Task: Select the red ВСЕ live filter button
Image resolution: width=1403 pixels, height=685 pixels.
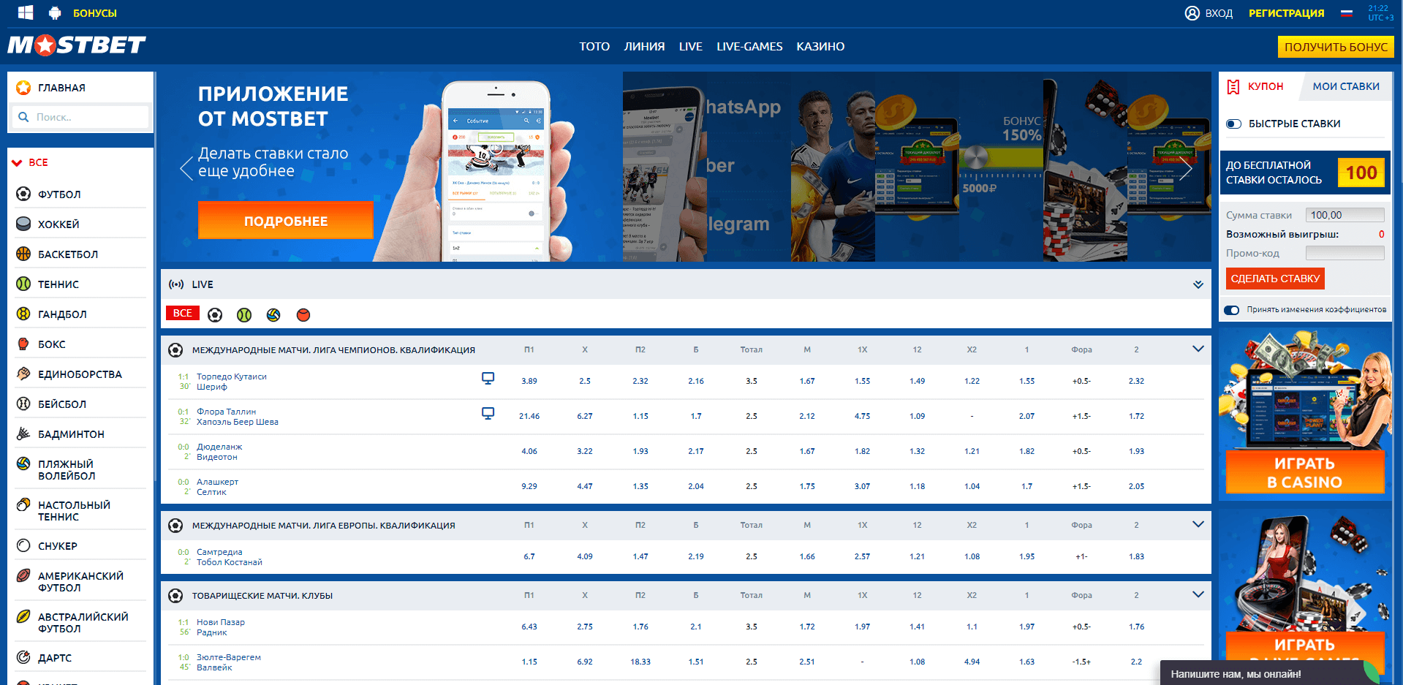Action: [183, 313]
